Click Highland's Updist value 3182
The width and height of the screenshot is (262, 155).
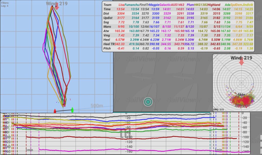pos(216,18)
